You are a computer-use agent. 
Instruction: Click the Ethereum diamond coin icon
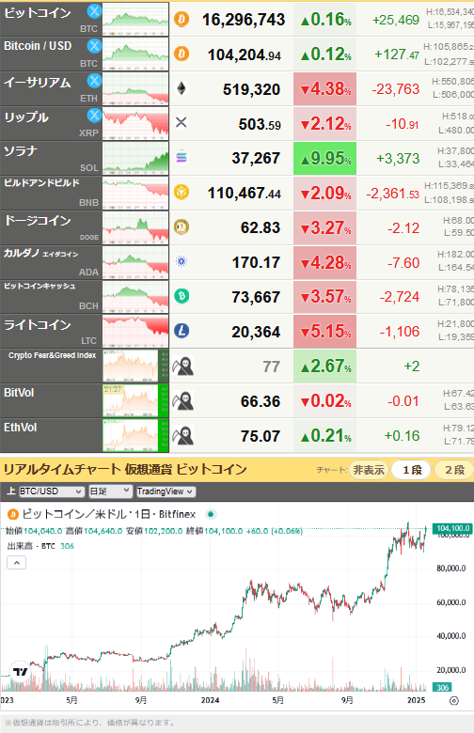(x=182, y=88)
